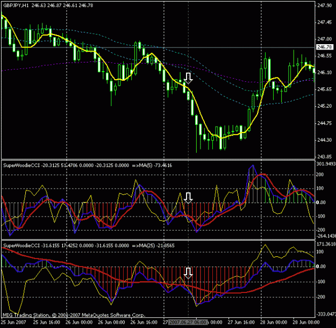Screen dimensions: 336x328
Task: Click the 301.9493 indicator scale value
Action: (326, 164)
